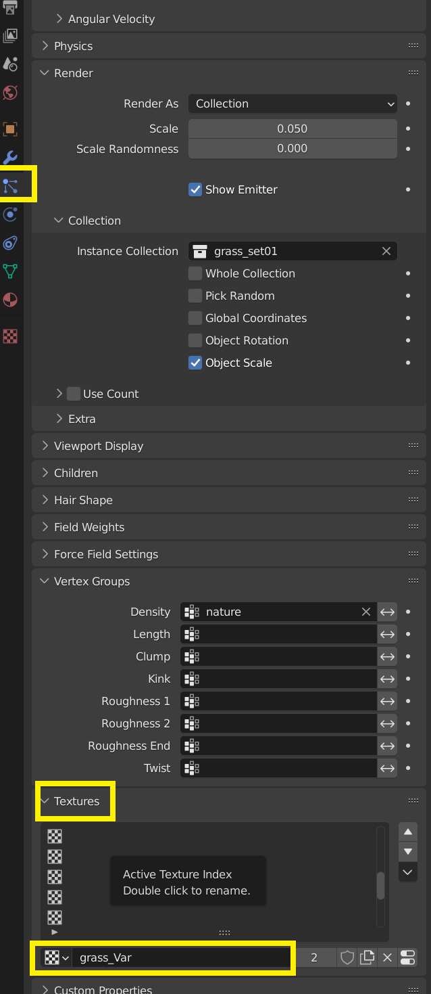
Task: Click the Length vertex group field
Action: tap(278, 634)
